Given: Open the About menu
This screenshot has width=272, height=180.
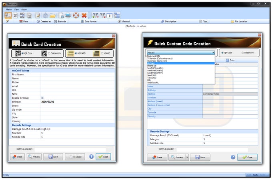Looking at the screenshot, I should click(24, 10).
